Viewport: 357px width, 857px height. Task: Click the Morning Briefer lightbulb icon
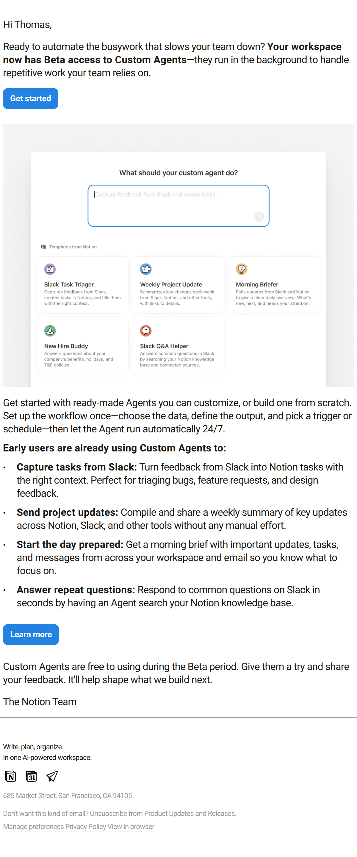coord(241,269)
